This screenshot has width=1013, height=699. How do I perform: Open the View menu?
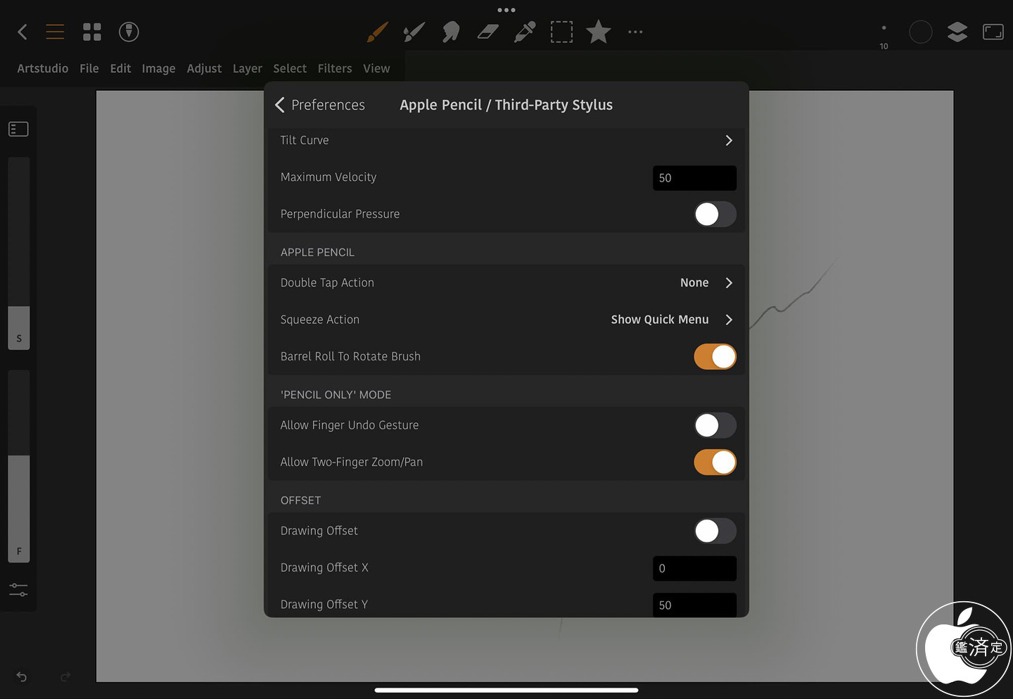376,68
